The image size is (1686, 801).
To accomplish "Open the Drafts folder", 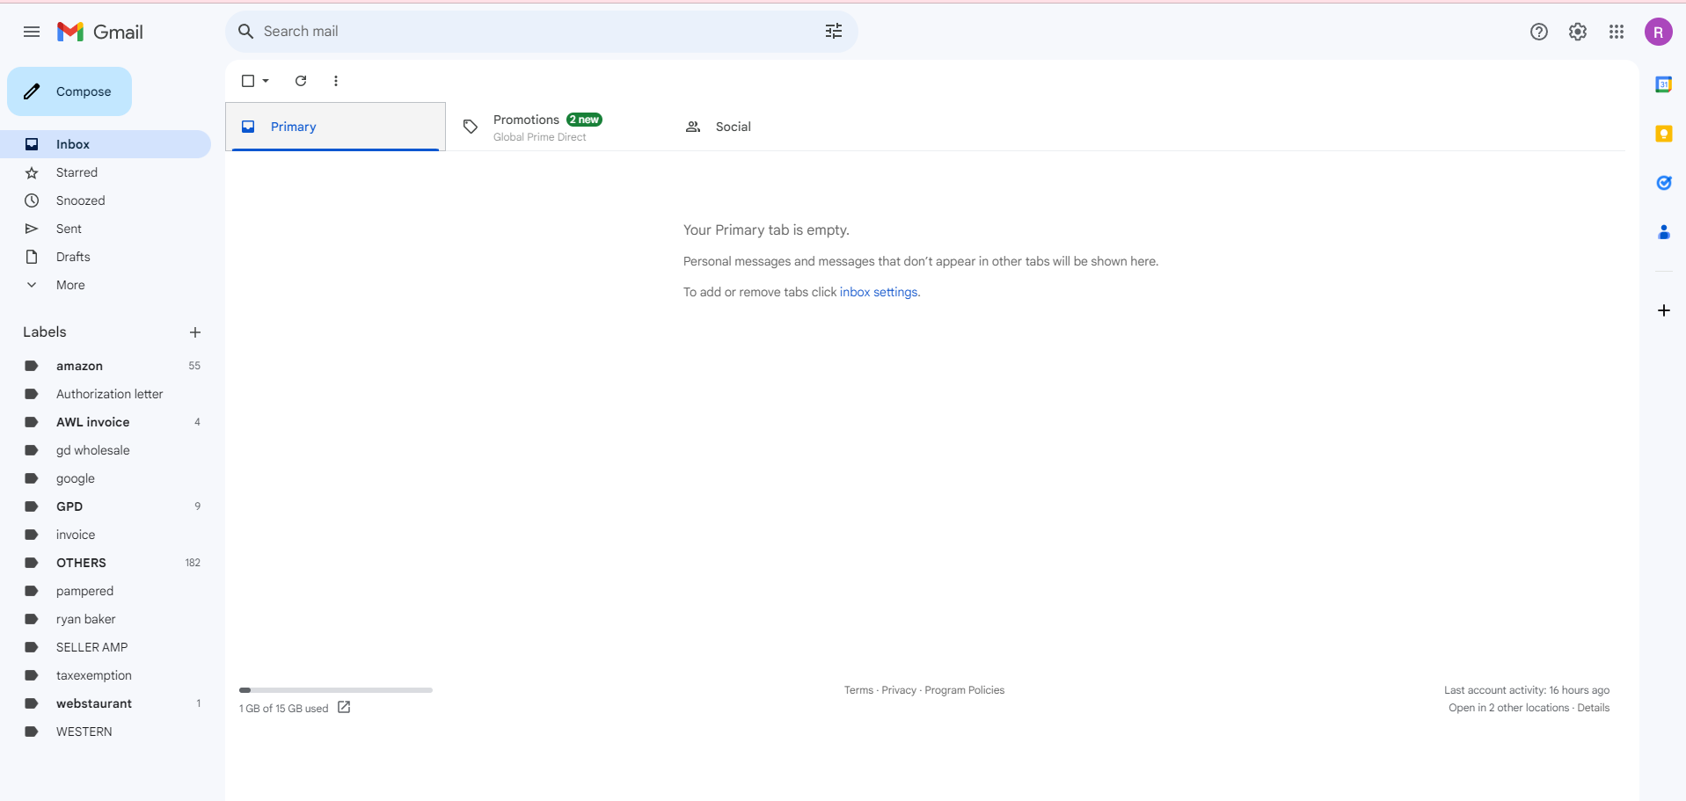I will (x=106, y=257).
